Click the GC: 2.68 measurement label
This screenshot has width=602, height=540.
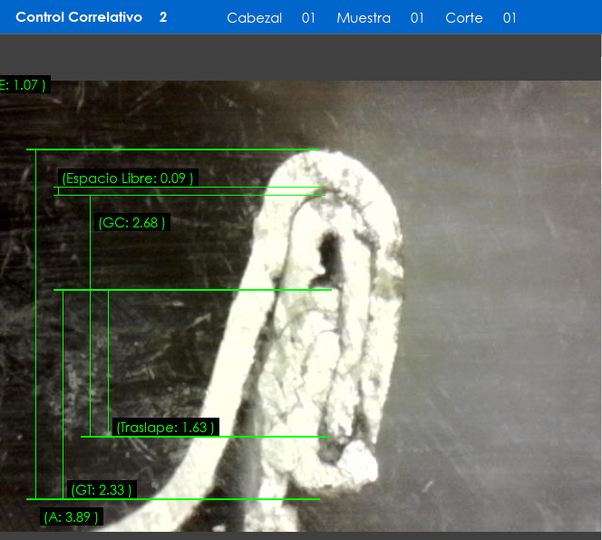point(131,223)
